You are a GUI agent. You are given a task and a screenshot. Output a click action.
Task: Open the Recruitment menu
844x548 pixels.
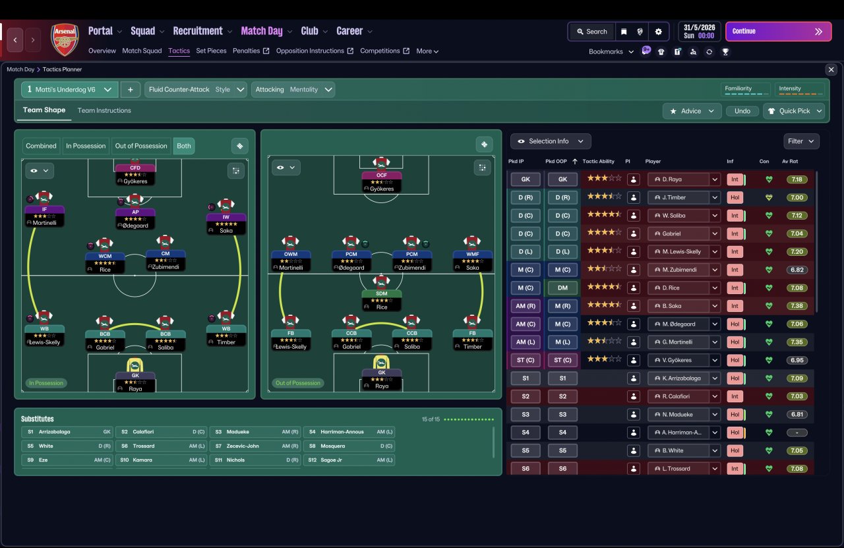click(202, 31)
